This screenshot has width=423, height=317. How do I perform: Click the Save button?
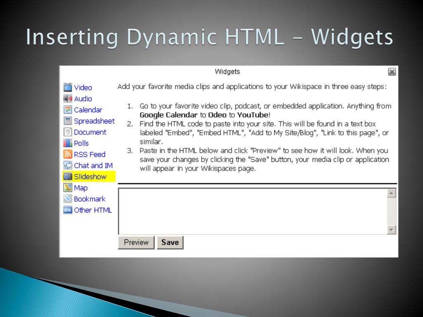point(170,242)
